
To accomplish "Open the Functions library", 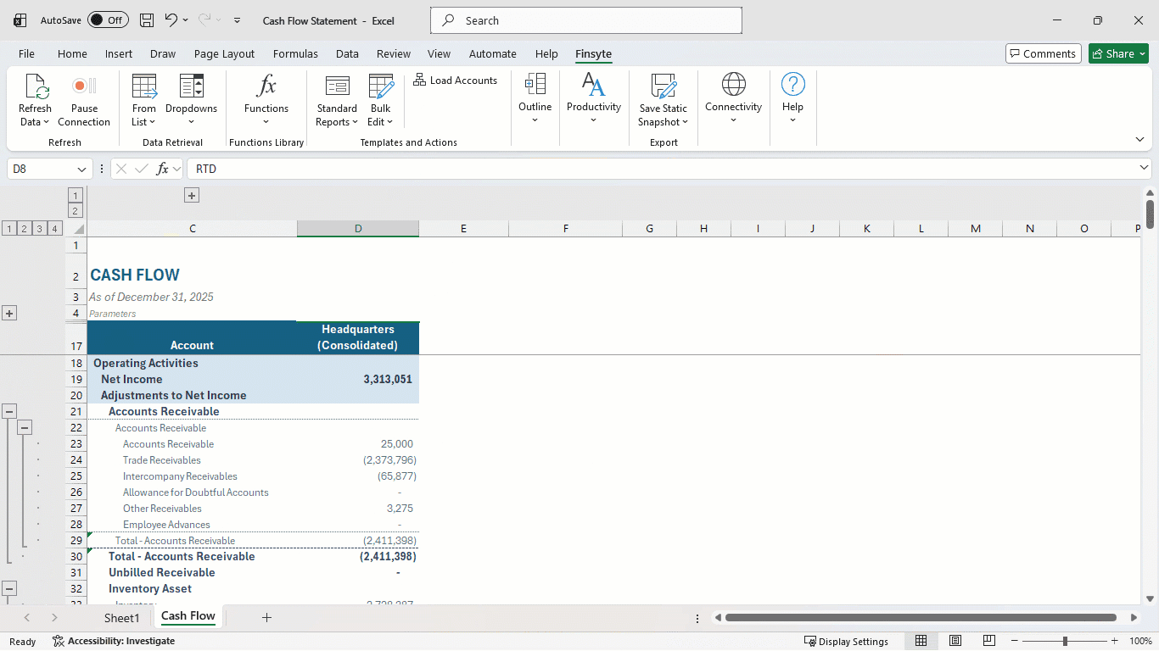I will tap(266, 100).
